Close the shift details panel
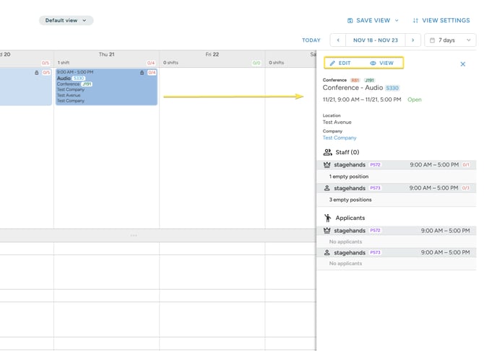Image resolution: width=484 pixels, height=351 pixels. pyautogui.click(x=463, y=64)
